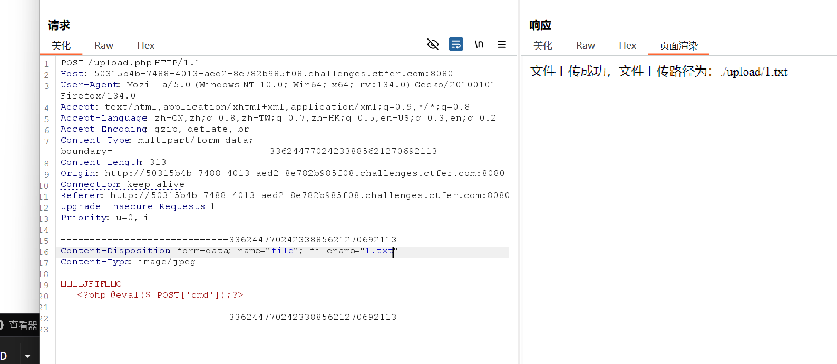This screenshot has height=364, width=837.
Task: Click the Referer header line
Action: point(285,195)
